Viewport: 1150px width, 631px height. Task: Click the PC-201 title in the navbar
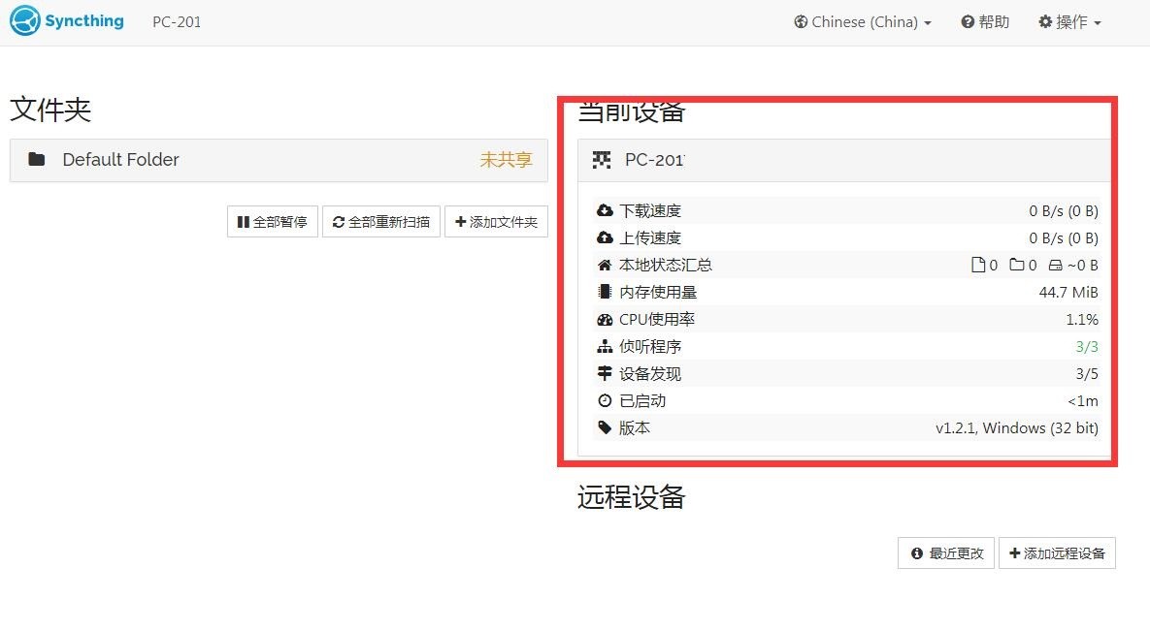pyautogui.click(x=176, y=21)
